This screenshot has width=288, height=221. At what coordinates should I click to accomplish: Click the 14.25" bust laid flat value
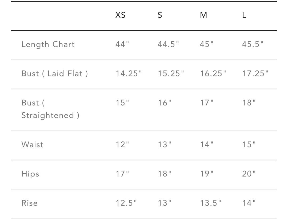[x=129, y=73]
